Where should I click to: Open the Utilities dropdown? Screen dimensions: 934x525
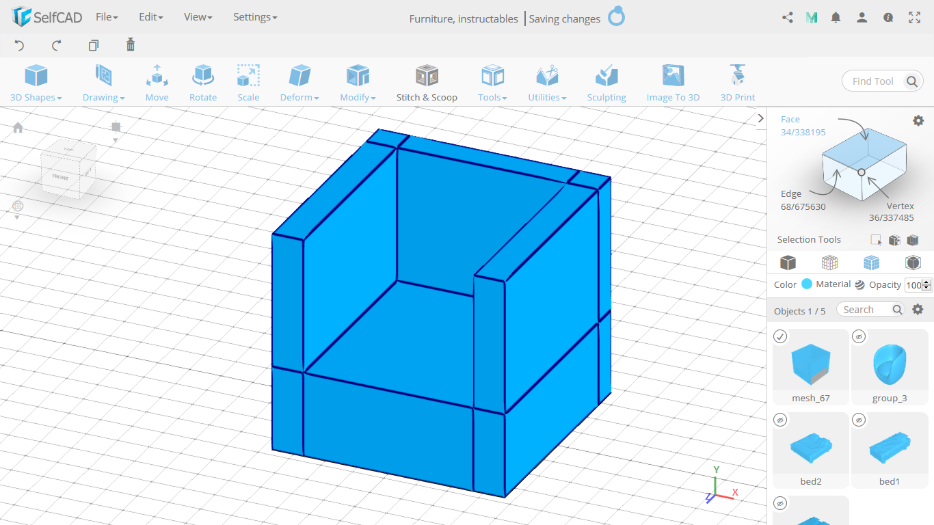click(x=547, y=83)
